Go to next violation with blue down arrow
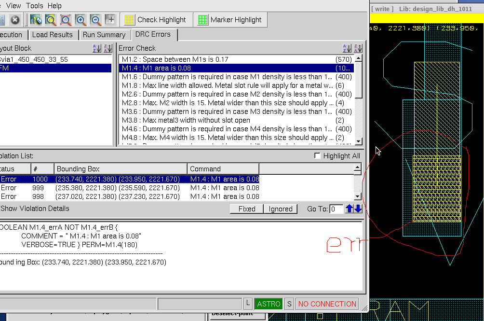Viewport: 484px width, 321px height. pyautogui.click(x=358, y=209)
